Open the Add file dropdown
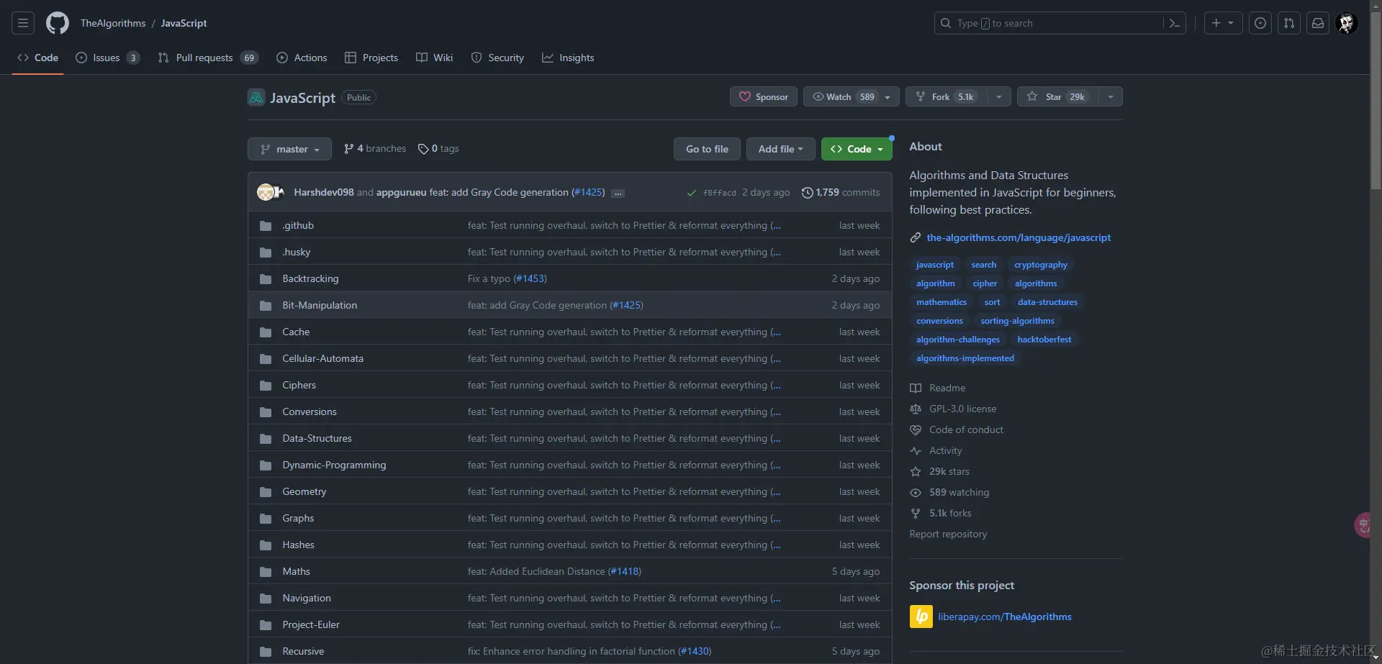This screenshot has height=664, width=1382. 780,149
